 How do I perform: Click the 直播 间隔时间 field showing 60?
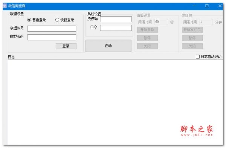(x=161, y=22)
